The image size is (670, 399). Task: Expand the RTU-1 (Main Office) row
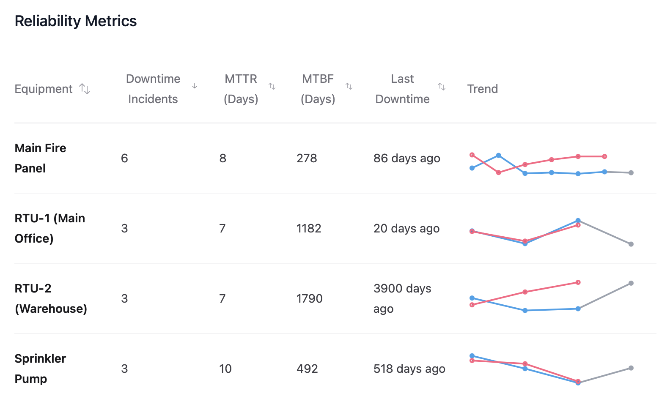[49, 228]
